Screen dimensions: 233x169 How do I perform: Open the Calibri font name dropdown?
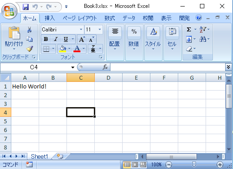click(81, 29)
